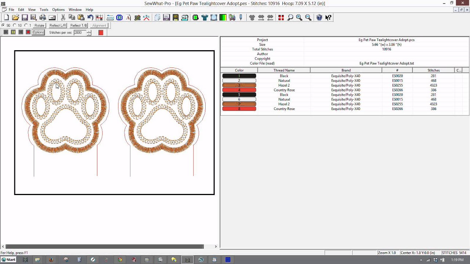Open the View menu

32,10
